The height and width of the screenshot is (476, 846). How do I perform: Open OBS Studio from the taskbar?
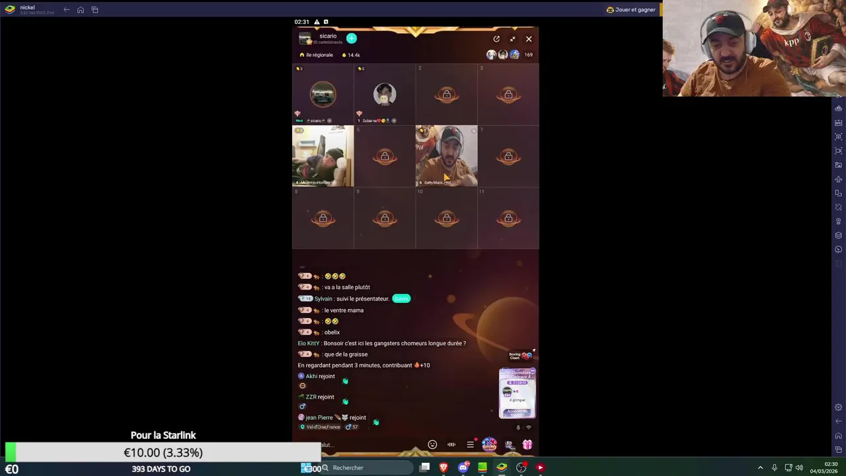pos(521,468)
